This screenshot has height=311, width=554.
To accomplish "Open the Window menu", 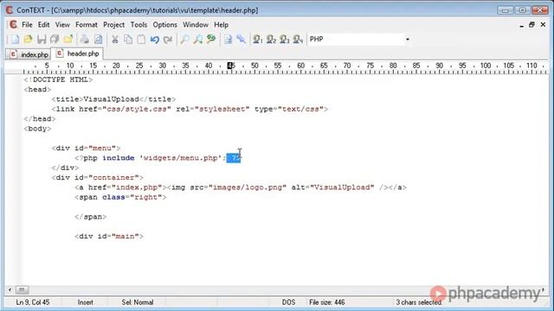I will [x=196, y=25].
